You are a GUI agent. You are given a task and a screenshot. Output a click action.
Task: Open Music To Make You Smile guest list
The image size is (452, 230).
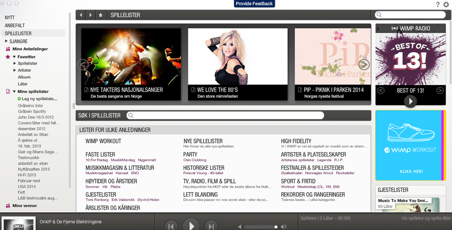[x=403, y=200]
